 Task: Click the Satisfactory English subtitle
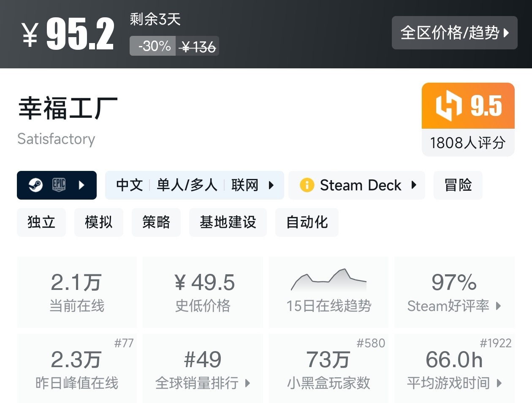click(x=56, y=139)
